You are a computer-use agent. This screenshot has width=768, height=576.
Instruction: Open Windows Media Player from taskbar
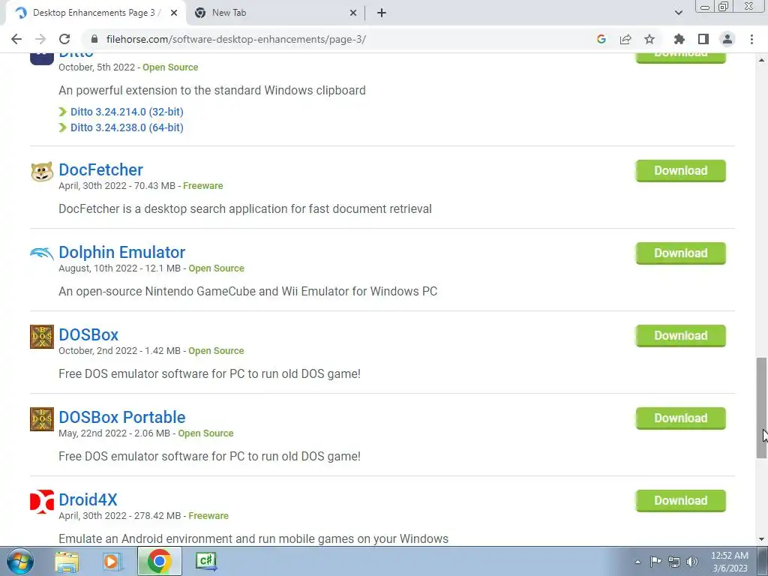tap(112, 562)
